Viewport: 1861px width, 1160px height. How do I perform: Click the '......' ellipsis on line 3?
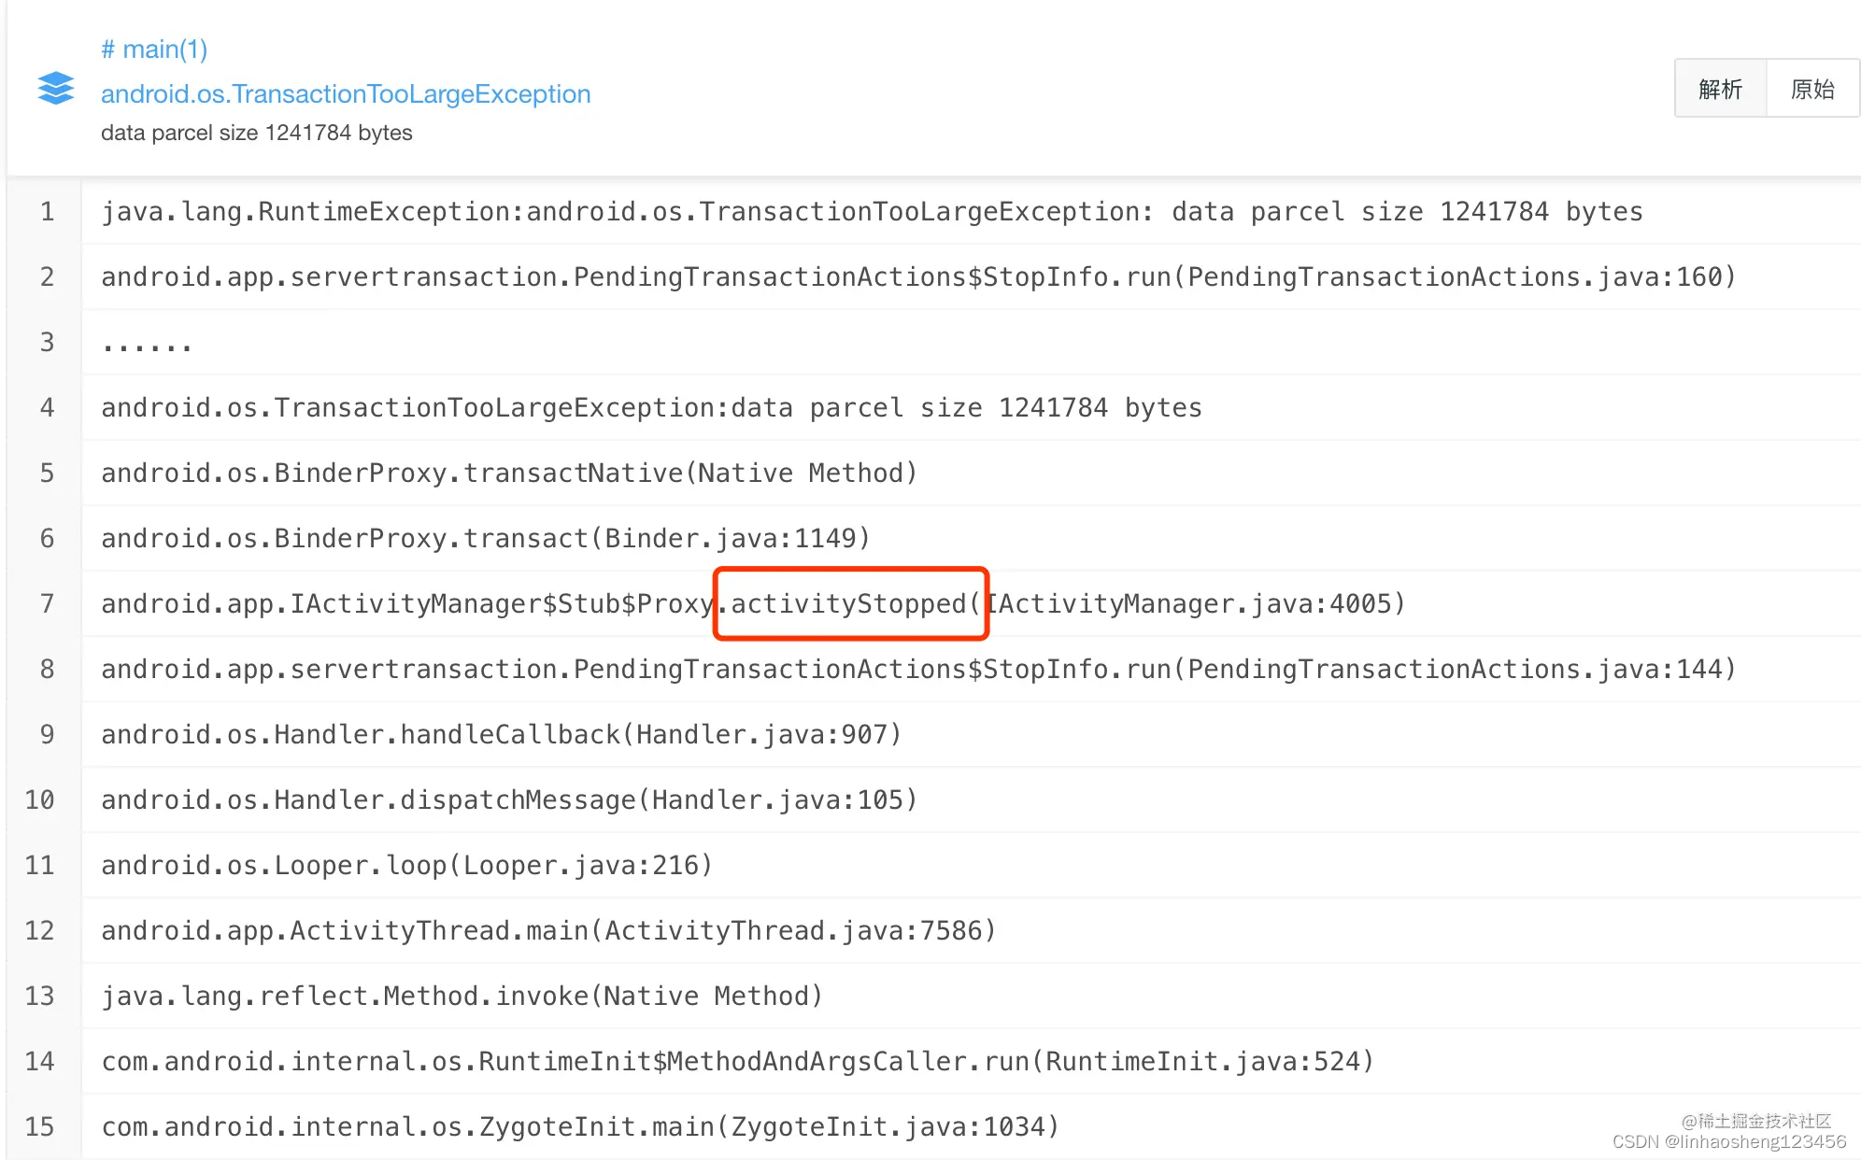tap(147, 346)
